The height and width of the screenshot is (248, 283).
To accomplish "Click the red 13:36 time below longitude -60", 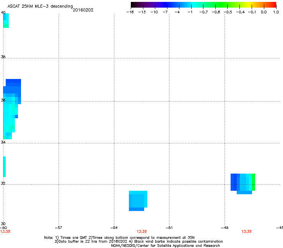I will tap(5, 232).
